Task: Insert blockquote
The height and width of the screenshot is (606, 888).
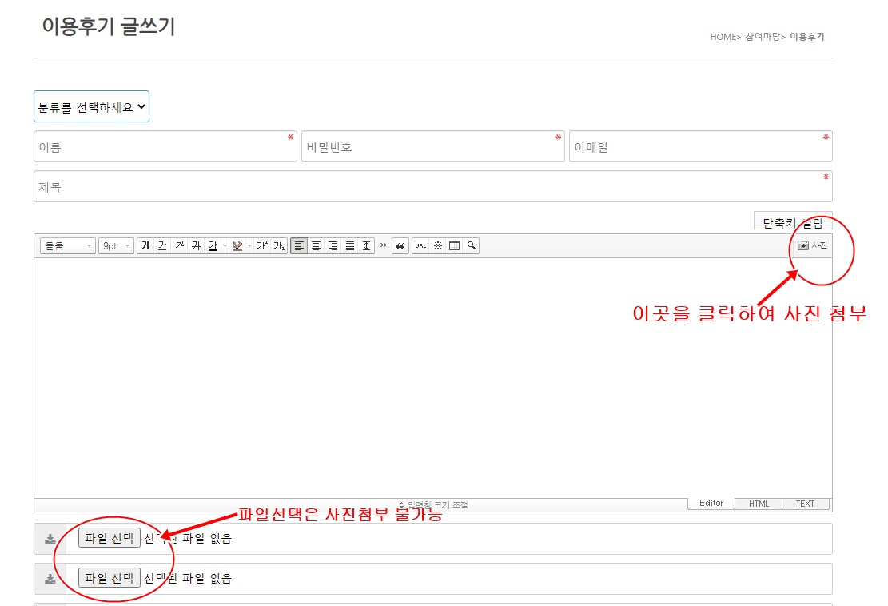Action: (x=400, y=245)
